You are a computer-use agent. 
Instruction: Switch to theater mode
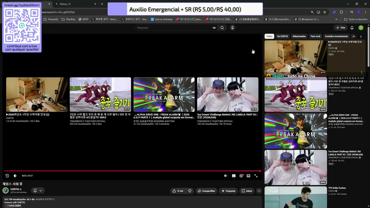pyautogui.click(x=248, y=176)
